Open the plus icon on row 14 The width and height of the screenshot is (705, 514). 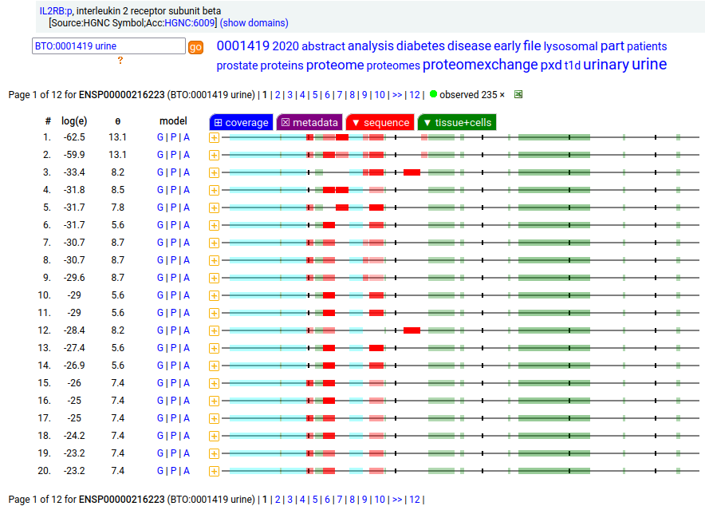coord(214,366)
